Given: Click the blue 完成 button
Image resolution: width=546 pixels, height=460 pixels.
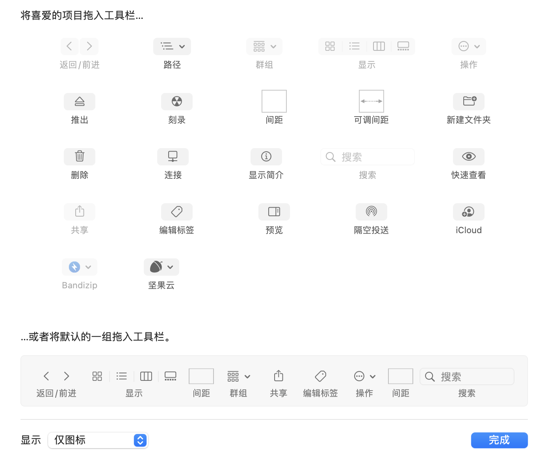Looking at the screenshot, I should pos(499,440).
